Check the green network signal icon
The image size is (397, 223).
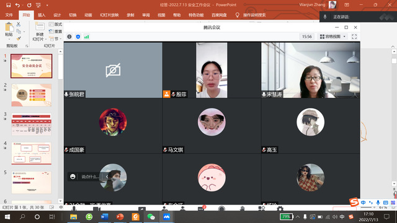coord(87,37)
